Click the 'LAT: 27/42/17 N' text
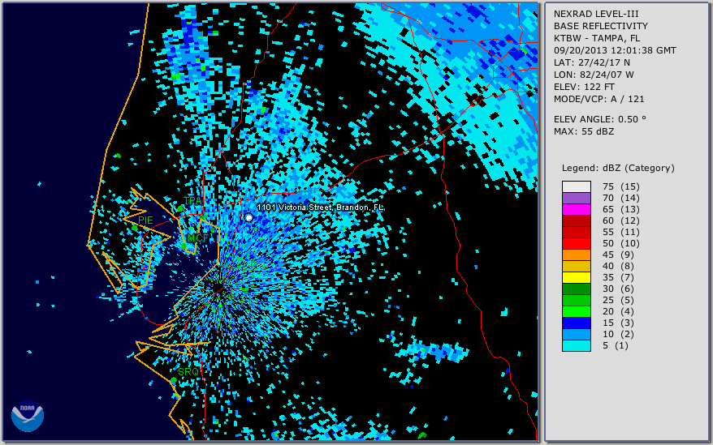 coord(591,62)
